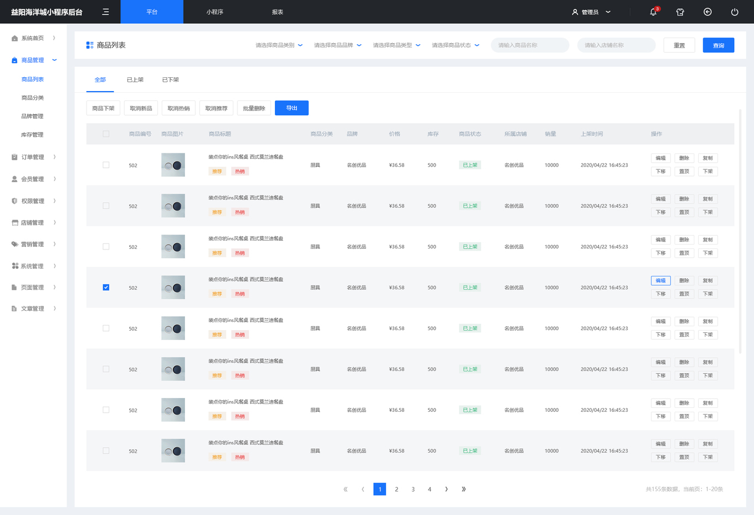Image resolution: width=754 pixels, height=515 pixels.
Task: Click the 取消推荐 button
Action: 216,108
